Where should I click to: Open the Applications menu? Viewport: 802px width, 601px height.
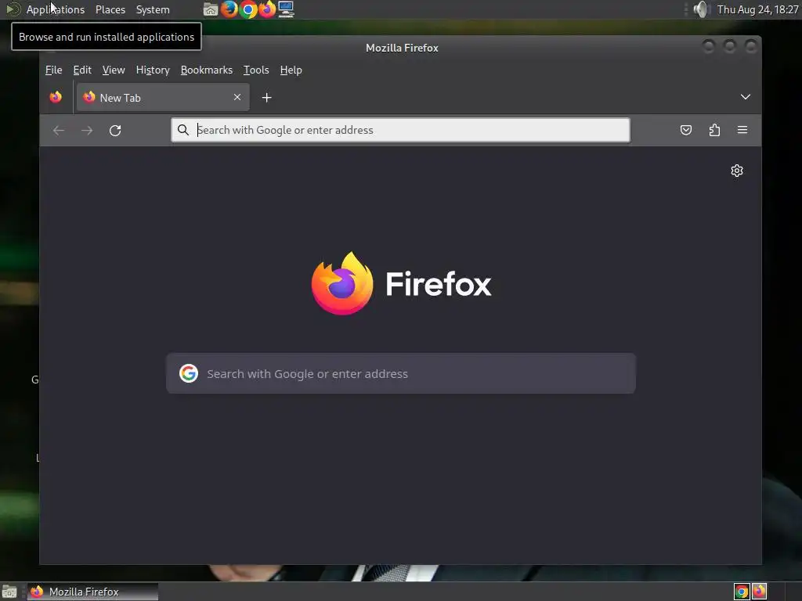pos(56,9)
